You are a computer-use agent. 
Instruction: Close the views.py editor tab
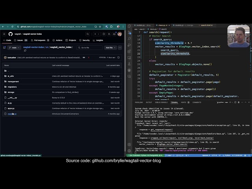point(169,25)
